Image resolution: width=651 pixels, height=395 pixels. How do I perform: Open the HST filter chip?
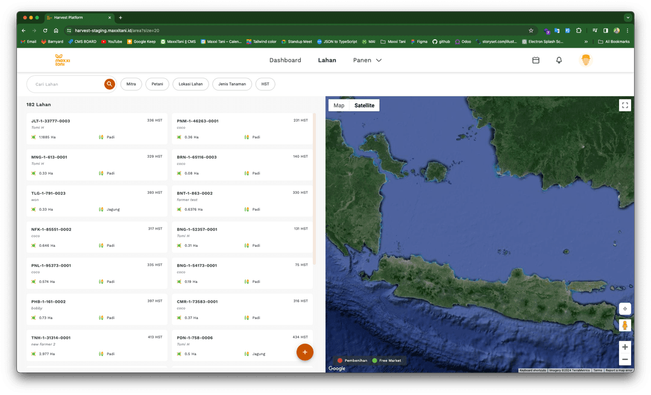click(x=265, y=84)
